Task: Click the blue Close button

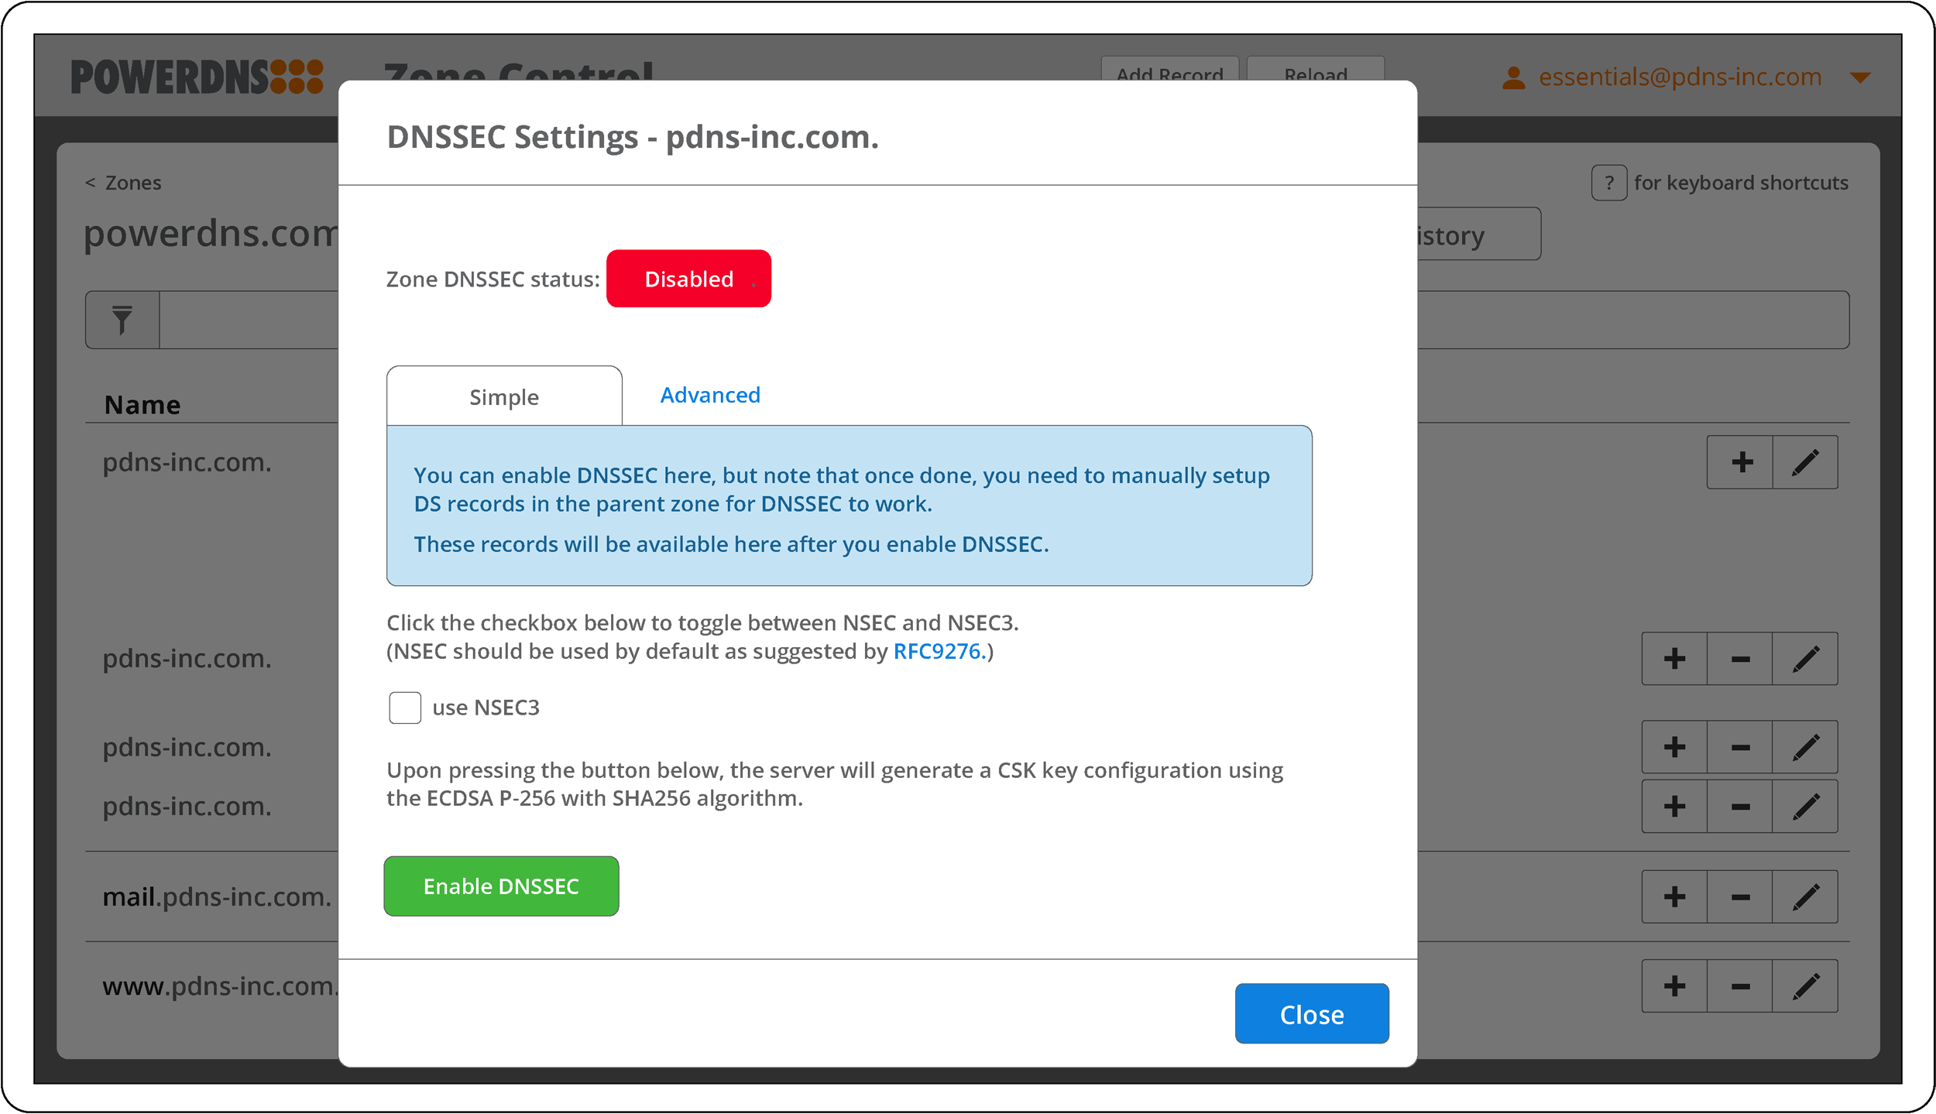Action: pyautogui.click(x=1311, y=1014)
